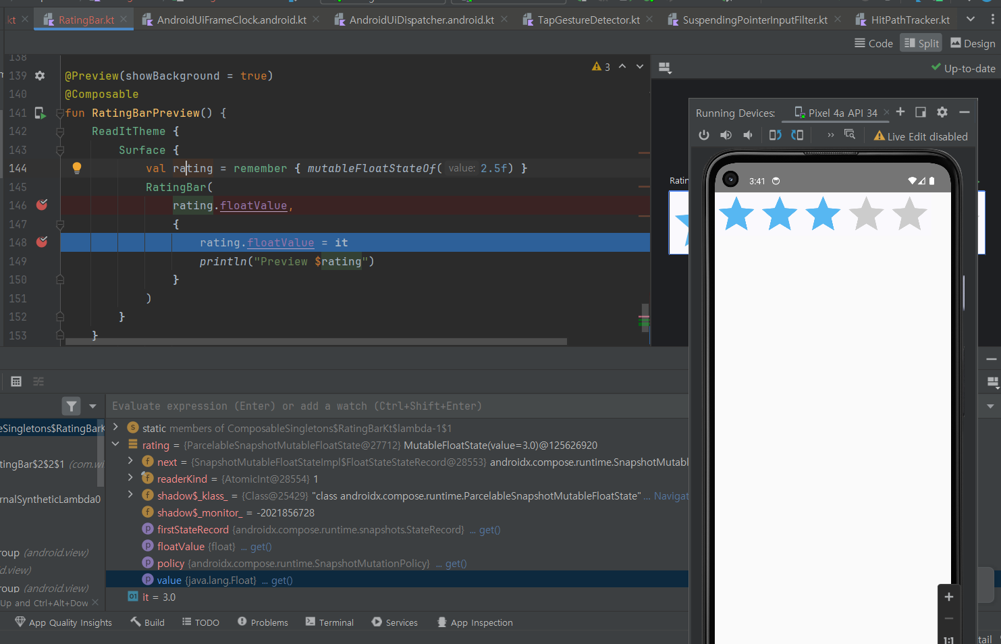
Task: Close the RatingBar.kt tab
Action: tap(124, 20)
